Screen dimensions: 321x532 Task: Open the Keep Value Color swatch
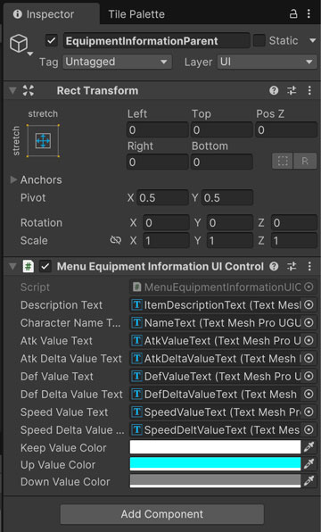(x=215, y=447)
